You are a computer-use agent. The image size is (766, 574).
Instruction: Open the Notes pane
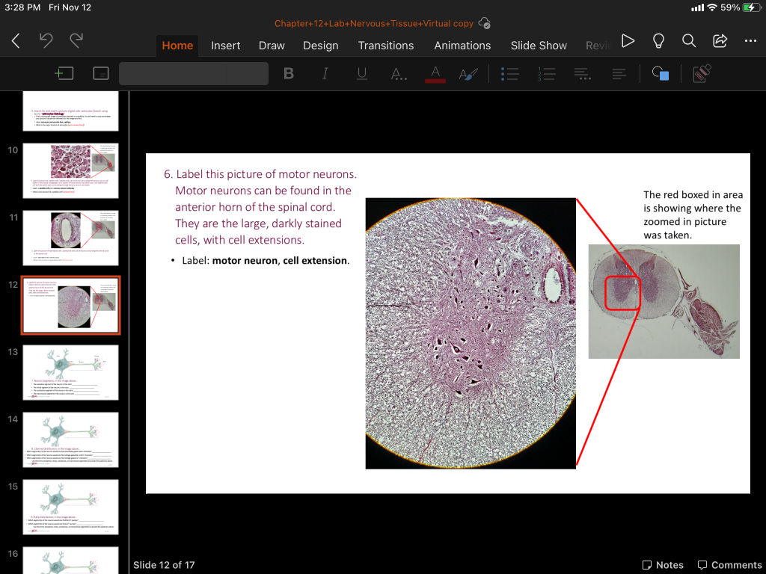pos(663,565)
